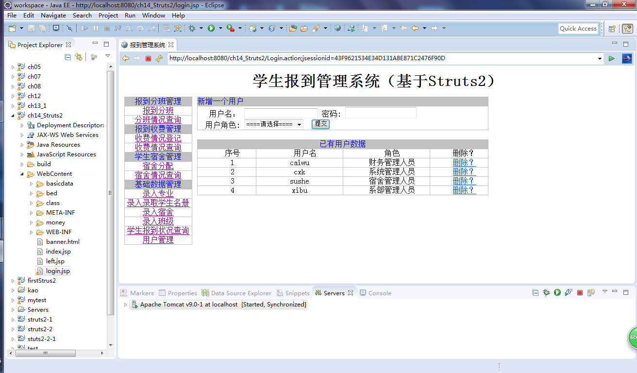637x373 pixels.
Task: Click the 收费情况登记 link
Action: coord(158,138)
